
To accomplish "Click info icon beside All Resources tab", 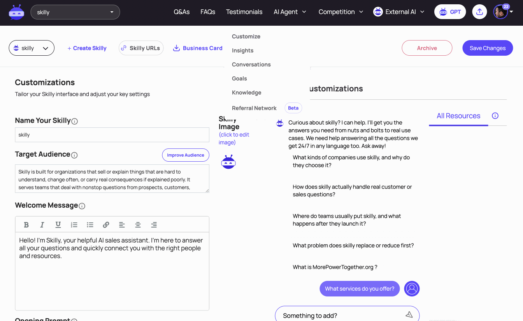I will [495, 116].
